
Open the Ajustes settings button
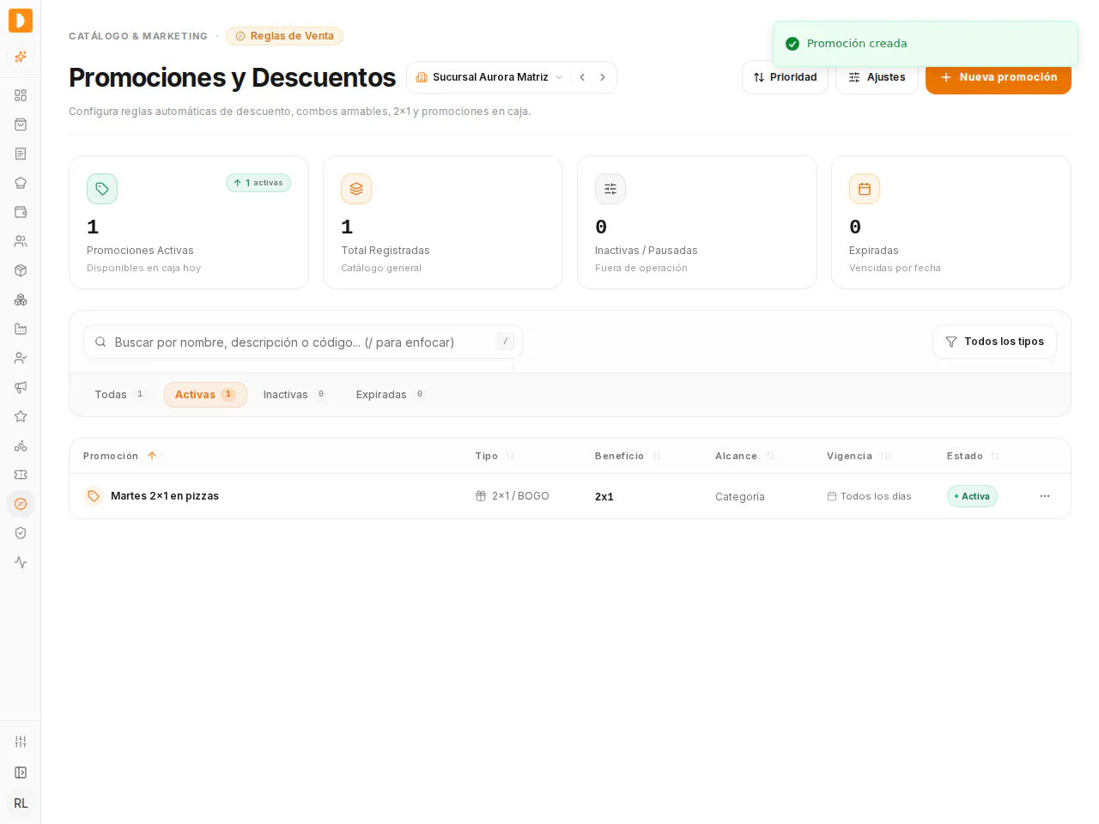877,77
